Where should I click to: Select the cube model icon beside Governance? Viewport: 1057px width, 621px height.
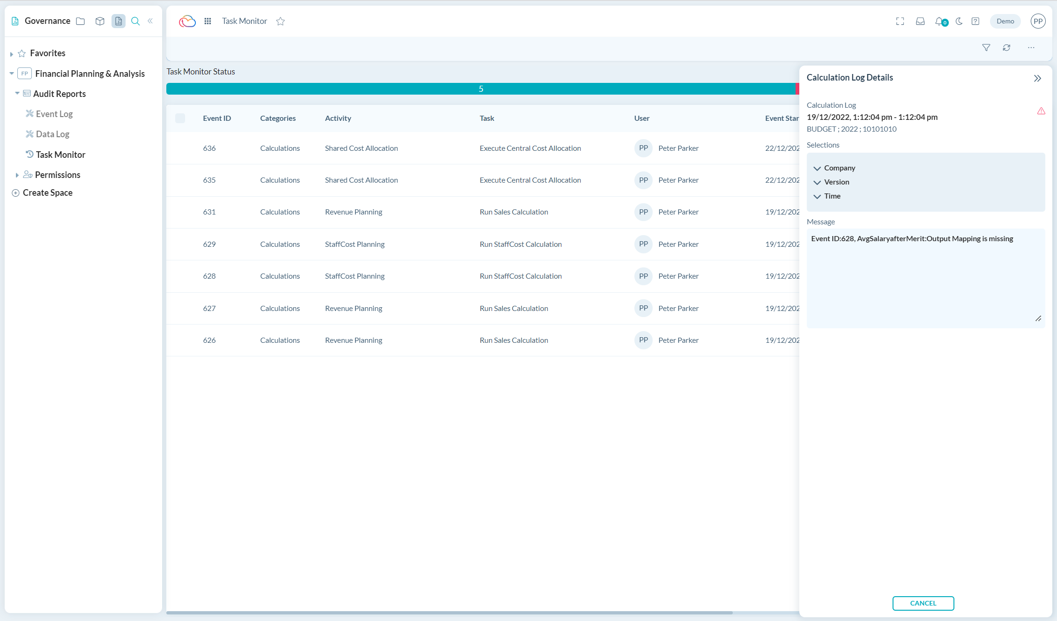tap(100, 21)
